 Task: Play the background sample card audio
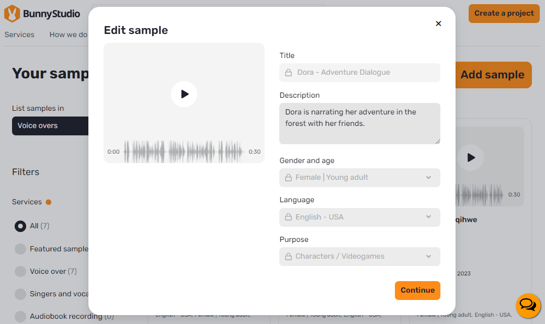tap(470, 158)
